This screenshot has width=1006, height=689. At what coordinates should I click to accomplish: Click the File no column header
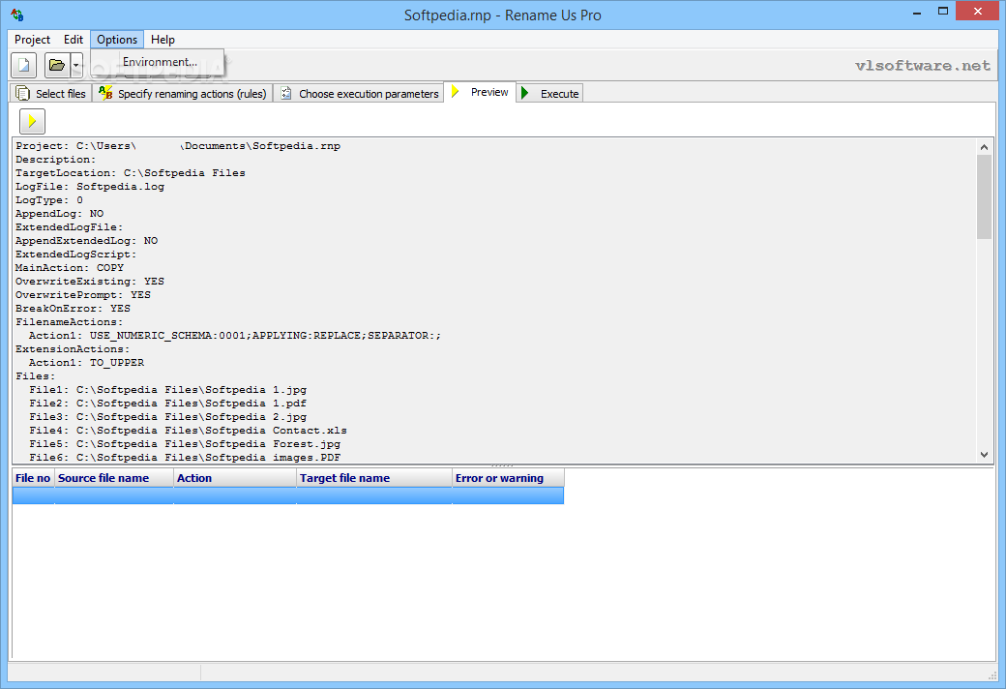[x=33, y=478]
